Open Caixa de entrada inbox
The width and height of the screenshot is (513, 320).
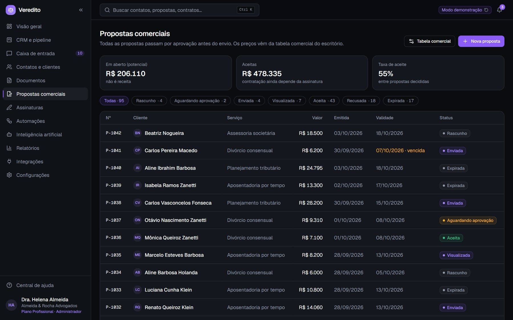[x=46, y=53]
